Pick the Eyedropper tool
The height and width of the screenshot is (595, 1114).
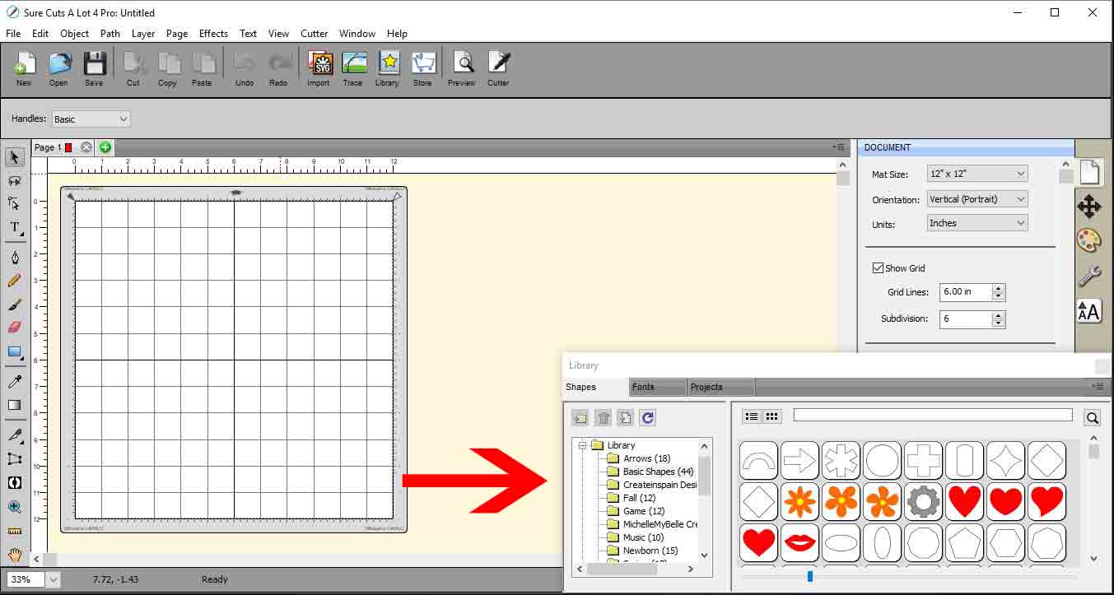(x=15, y=382)
